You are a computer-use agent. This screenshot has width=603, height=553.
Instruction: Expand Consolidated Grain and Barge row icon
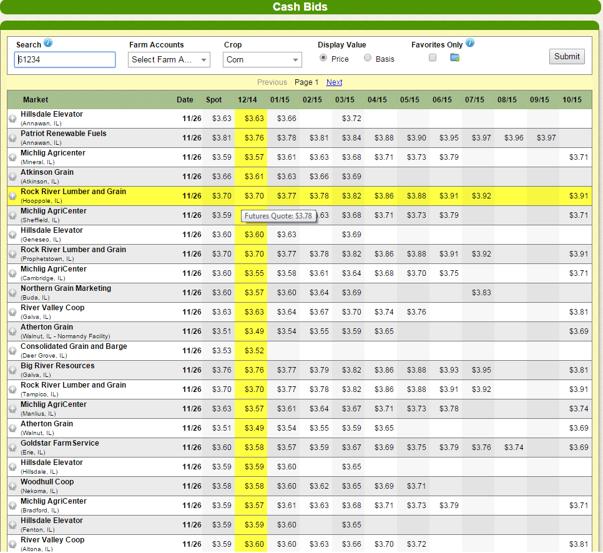pyautogui.click(x=12, y=351)
